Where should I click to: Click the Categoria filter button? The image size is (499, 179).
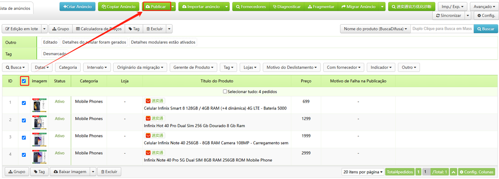click(x=68, y=67)
